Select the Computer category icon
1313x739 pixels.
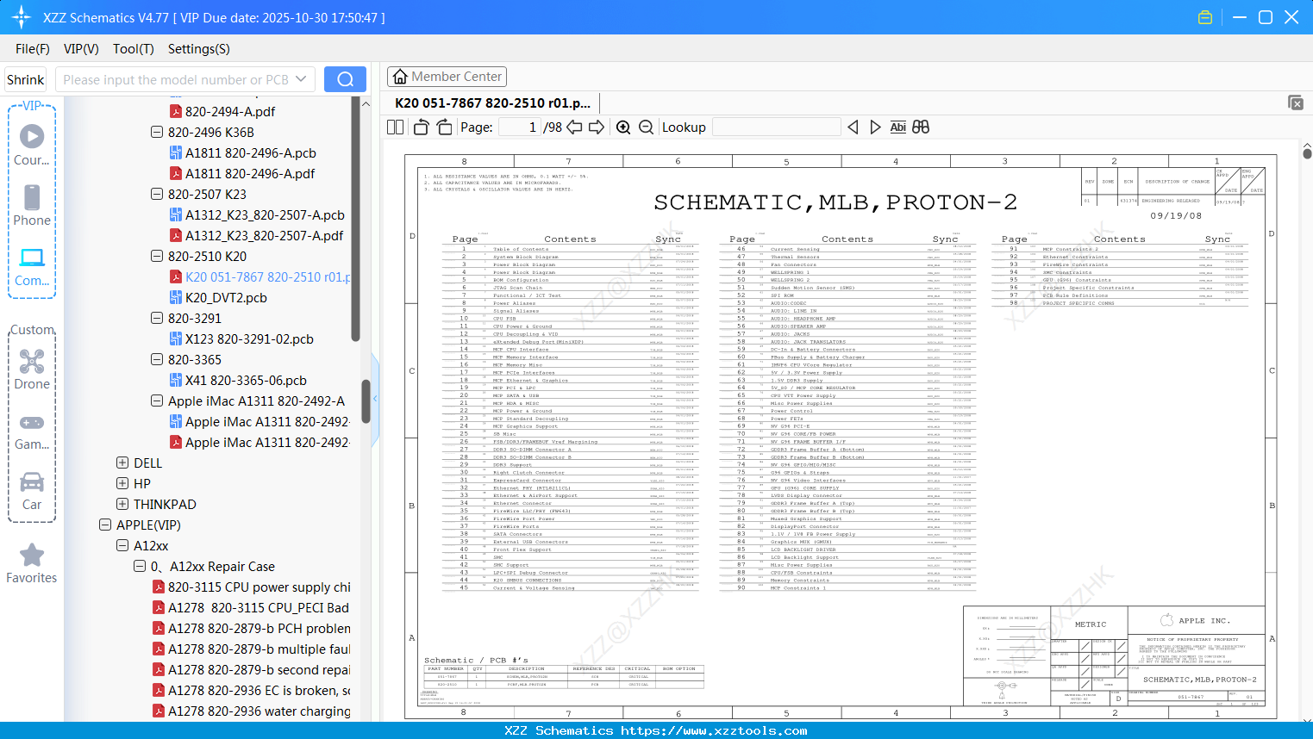(x=32, y=266)
